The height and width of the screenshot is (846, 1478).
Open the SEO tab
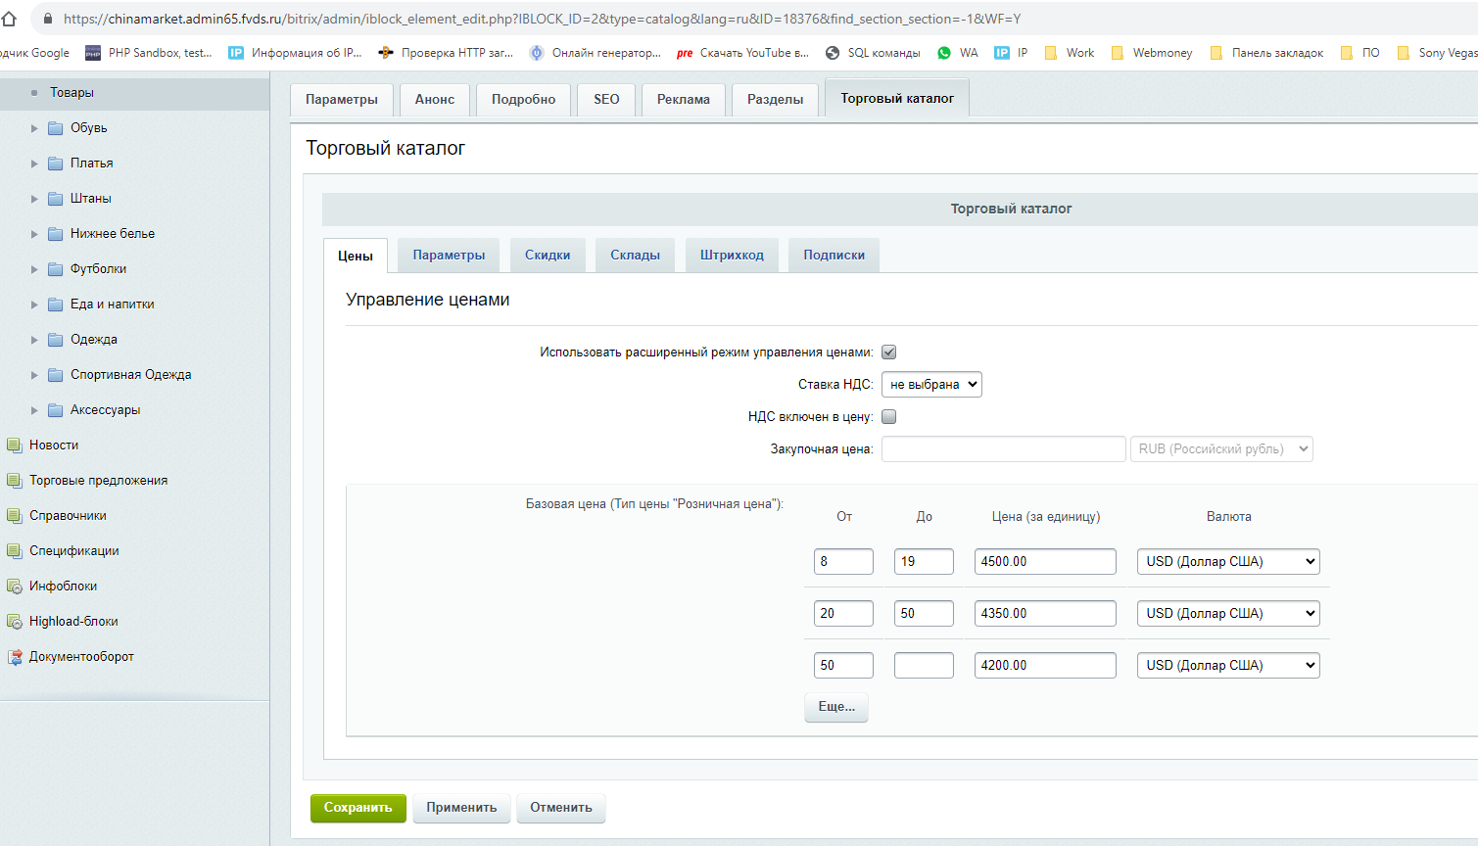pos(606,100)
